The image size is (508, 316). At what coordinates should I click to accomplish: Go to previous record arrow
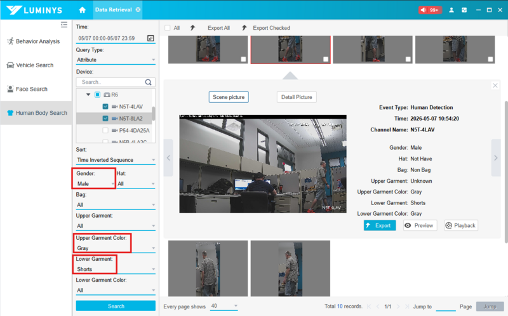pos(168,157)
